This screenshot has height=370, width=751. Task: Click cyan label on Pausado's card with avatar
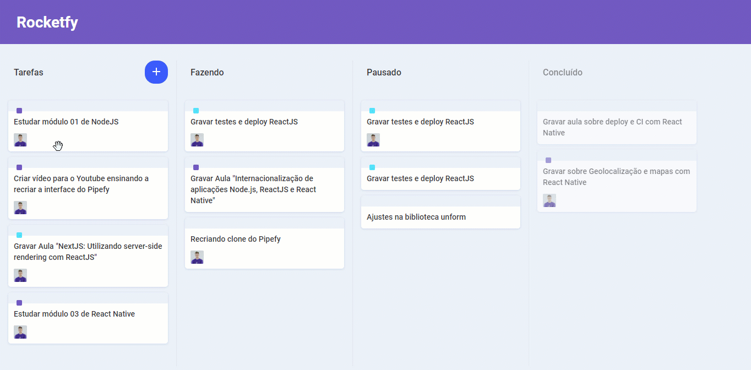tap(372, 111)
